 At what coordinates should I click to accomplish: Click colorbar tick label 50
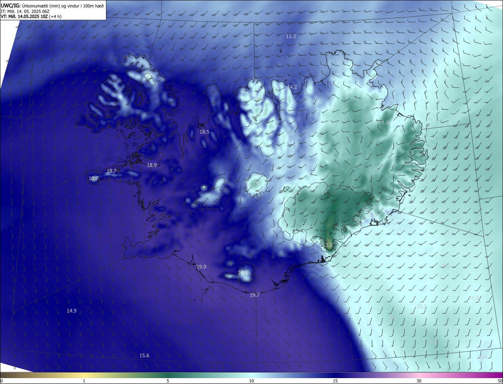pos(500,381)
